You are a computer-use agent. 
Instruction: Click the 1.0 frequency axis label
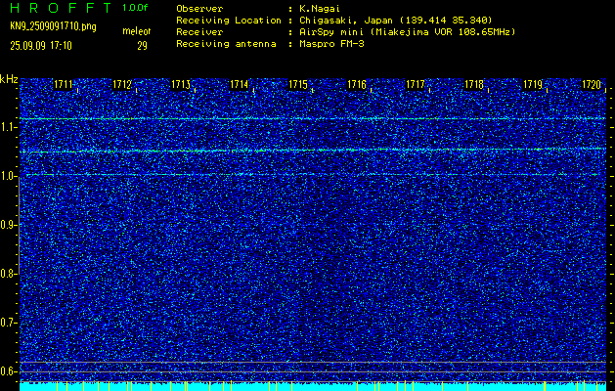(7, 176)
